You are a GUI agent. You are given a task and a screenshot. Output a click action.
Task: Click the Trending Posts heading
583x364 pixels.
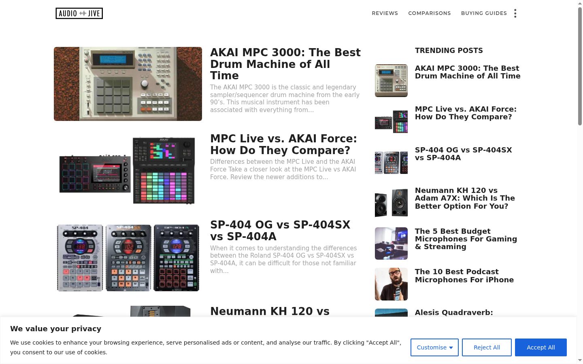coord(449,51)
